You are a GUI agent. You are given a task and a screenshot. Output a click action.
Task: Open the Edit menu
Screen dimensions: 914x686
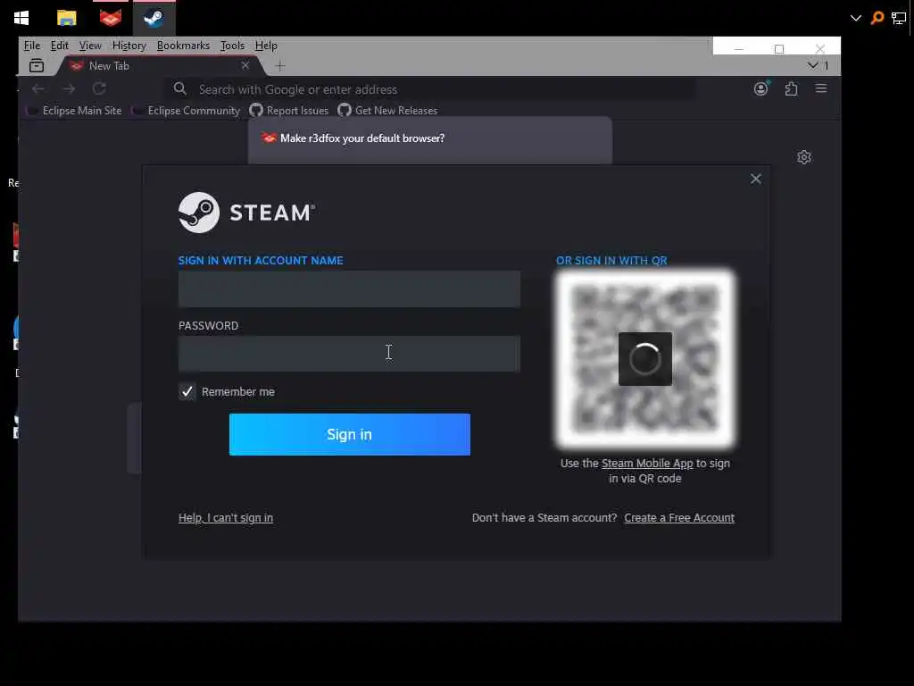60,46
